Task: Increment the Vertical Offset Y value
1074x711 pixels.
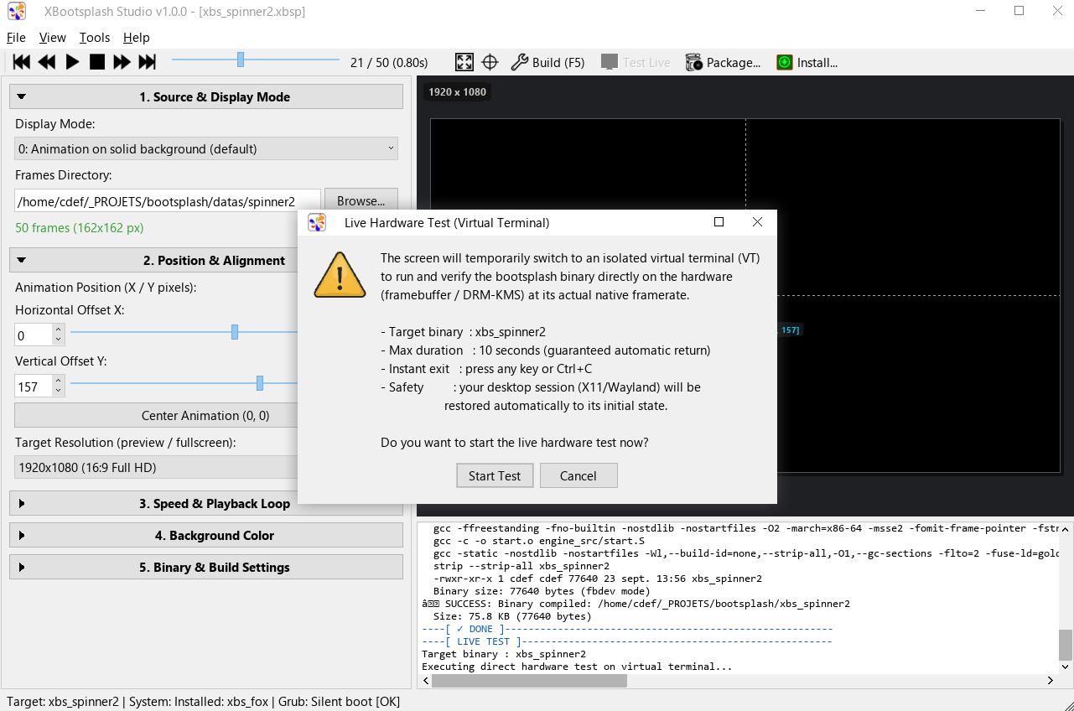Action: point(58,381)
